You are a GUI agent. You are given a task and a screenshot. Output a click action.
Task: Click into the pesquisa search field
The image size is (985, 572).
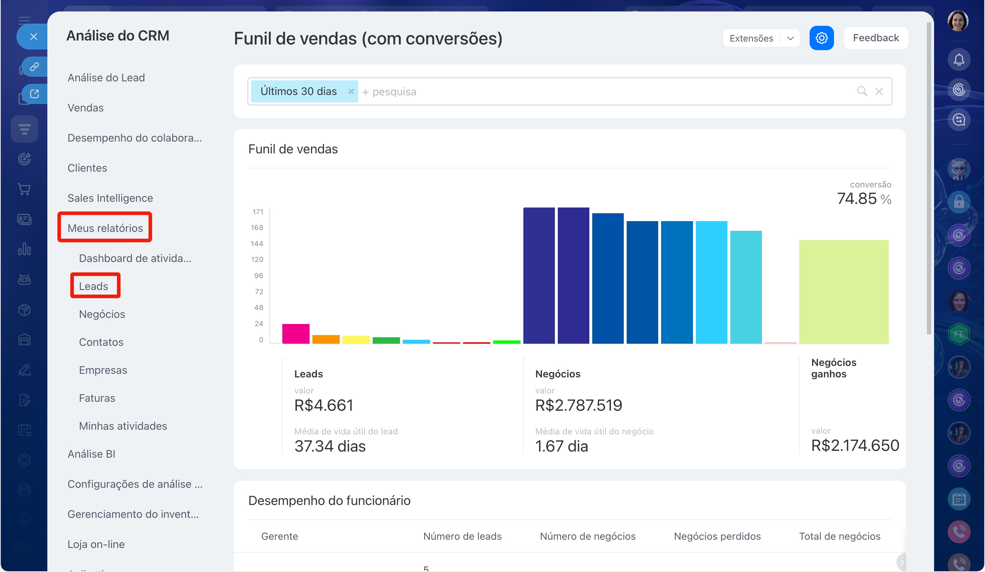(606, 91)
